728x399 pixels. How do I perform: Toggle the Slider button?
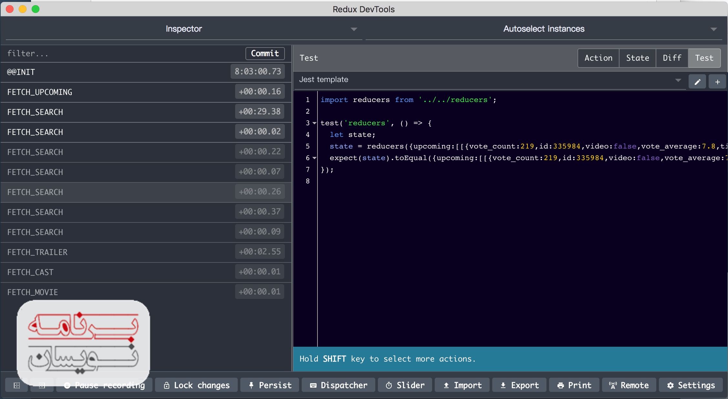click(405, 385)
